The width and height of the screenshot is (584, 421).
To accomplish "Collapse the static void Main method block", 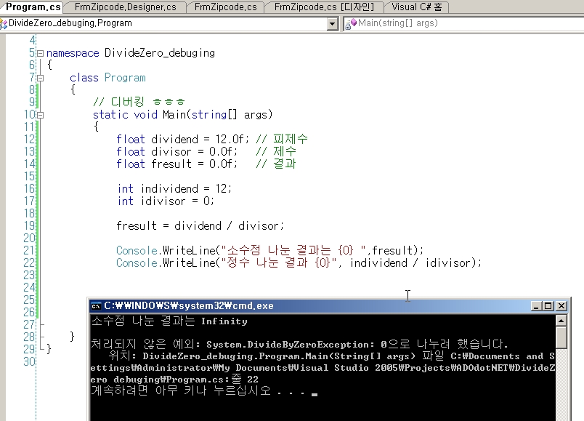I will 40,115.
